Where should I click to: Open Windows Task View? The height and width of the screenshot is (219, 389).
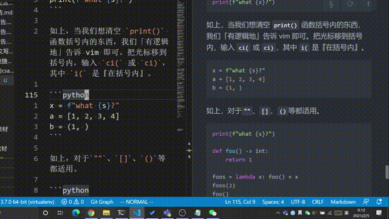60,213
